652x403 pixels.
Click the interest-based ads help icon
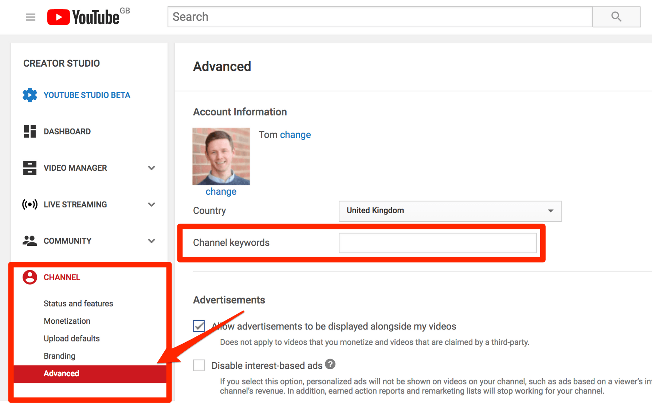coord(330,364)
